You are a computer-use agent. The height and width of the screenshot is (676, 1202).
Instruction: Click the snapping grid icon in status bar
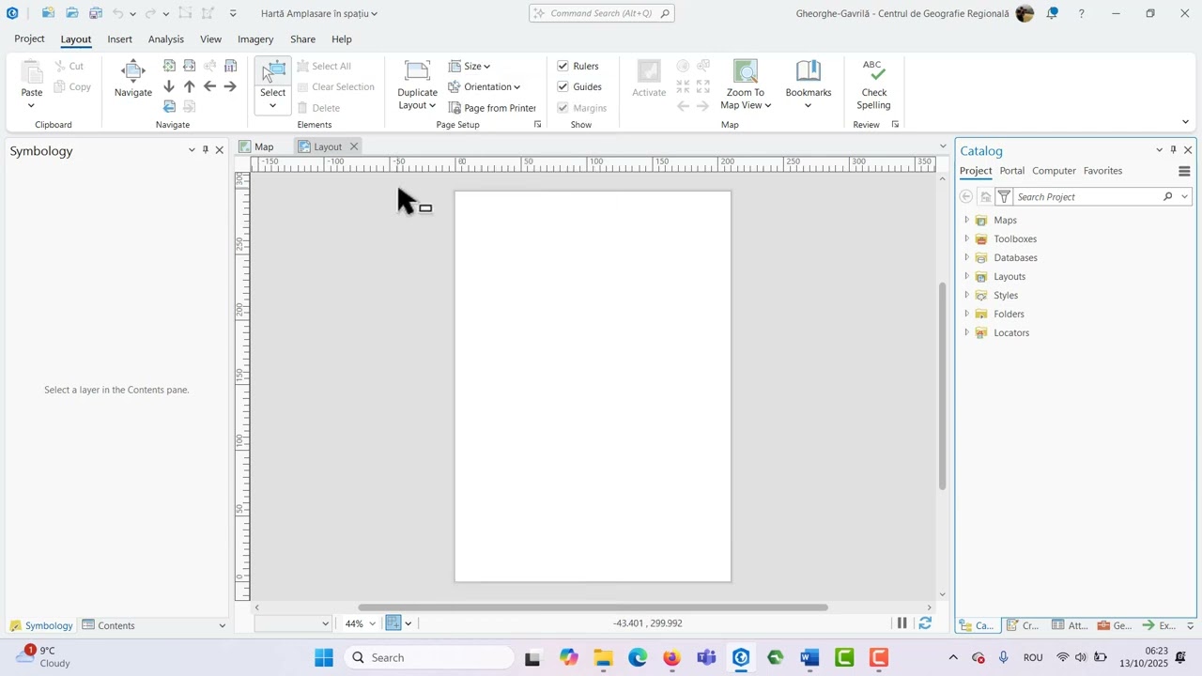(393, 622)
